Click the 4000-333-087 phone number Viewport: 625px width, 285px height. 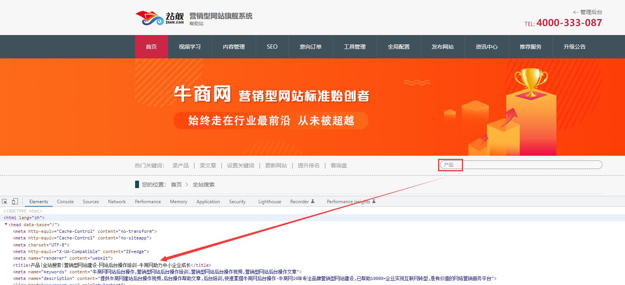(569, 23)
